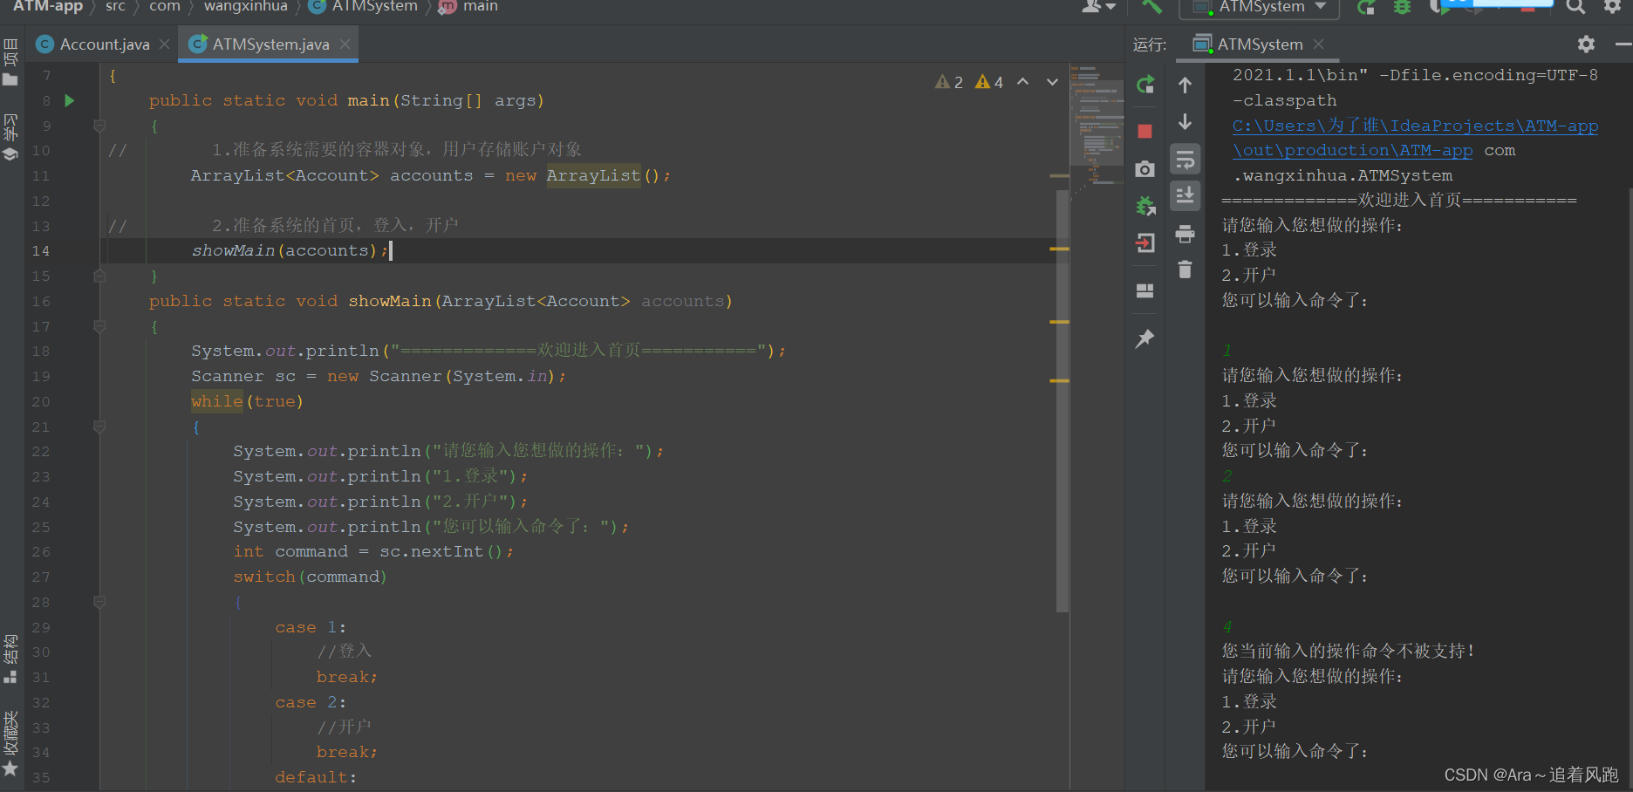Open Search Everywhere with the magnifier
This screenshot has width=1633, height=792.
coord(1575,7)
